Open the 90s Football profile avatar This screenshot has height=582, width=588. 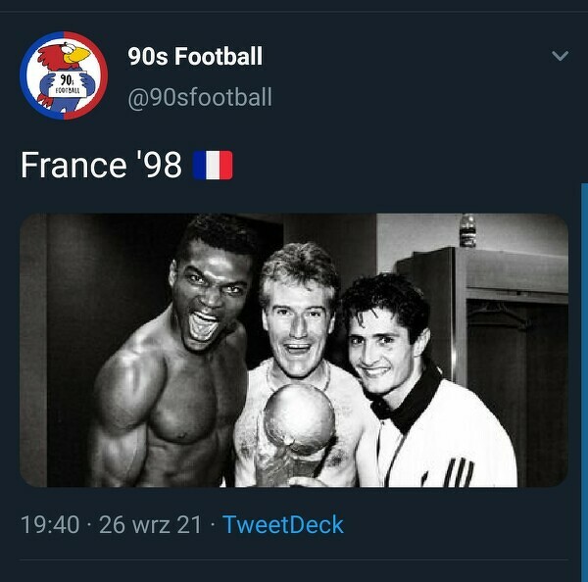[x=64, y=75]
